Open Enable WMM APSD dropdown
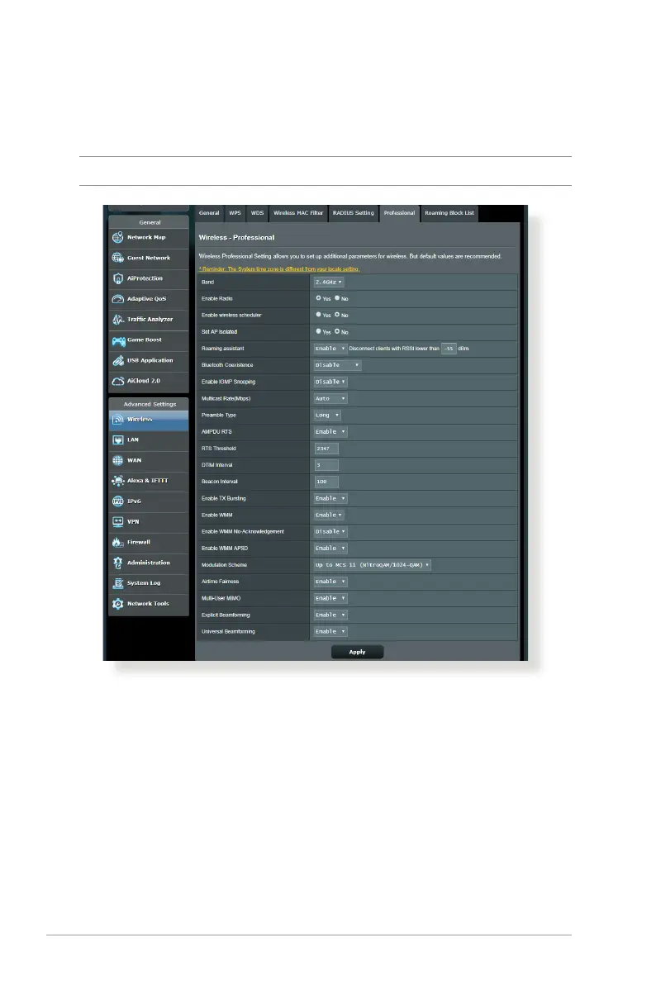656x988 pixels. tap(330, 549)
